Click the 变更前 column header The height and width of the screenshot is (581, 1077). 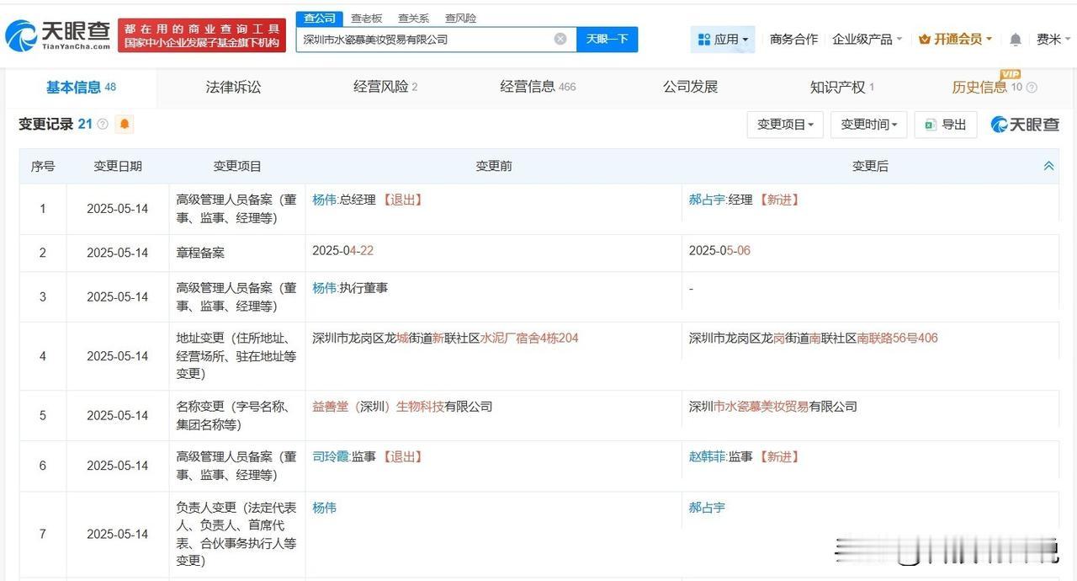tap(493, 166)
